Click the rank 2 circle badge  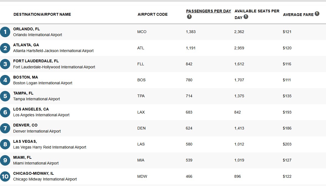coord(5,48)
